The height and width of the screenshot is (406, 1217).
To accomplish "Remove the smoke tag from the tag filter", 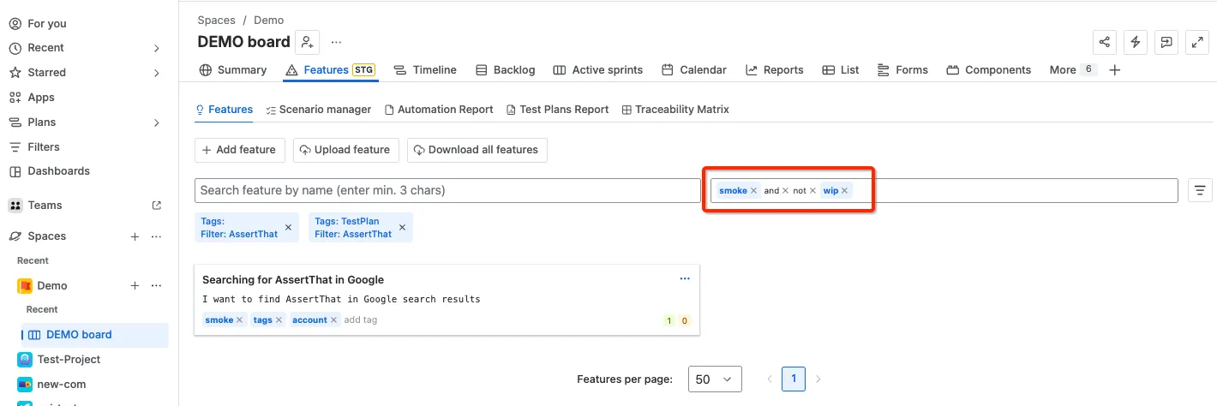I will (753, 191).
